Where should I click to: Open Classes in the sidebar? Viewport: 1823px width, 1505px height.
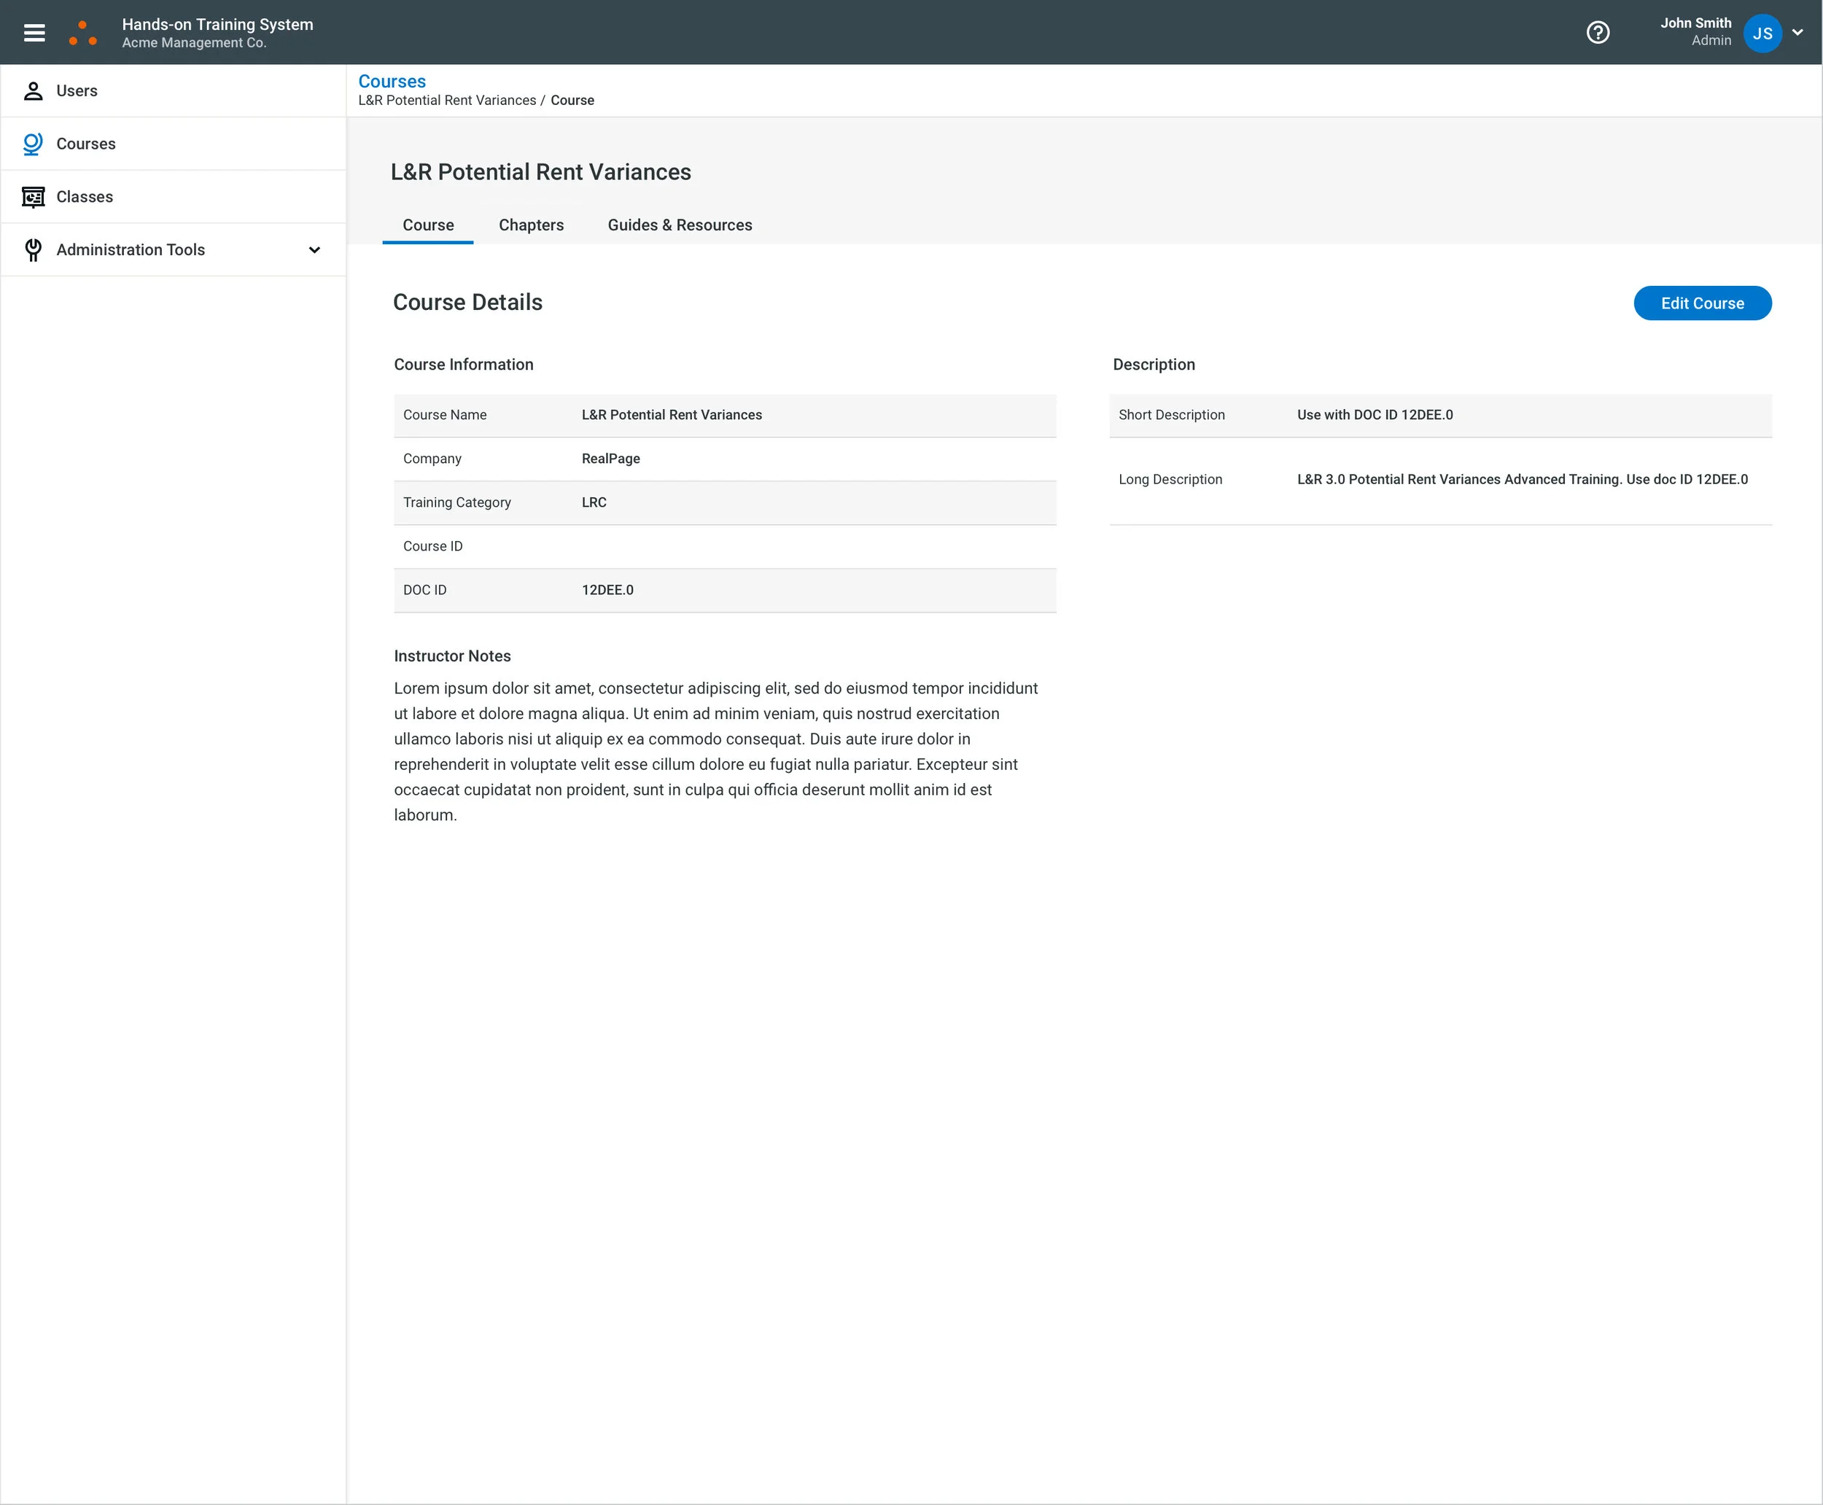coord(84,197)
